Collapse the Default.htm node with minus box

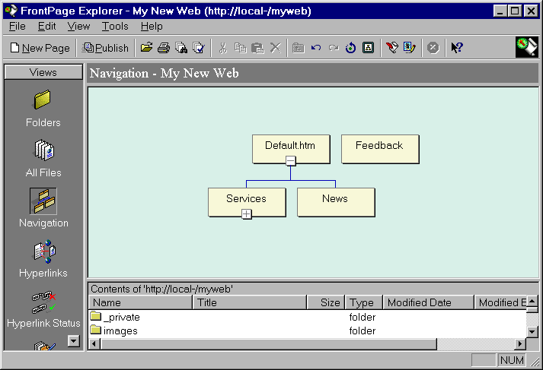point(291,160)
